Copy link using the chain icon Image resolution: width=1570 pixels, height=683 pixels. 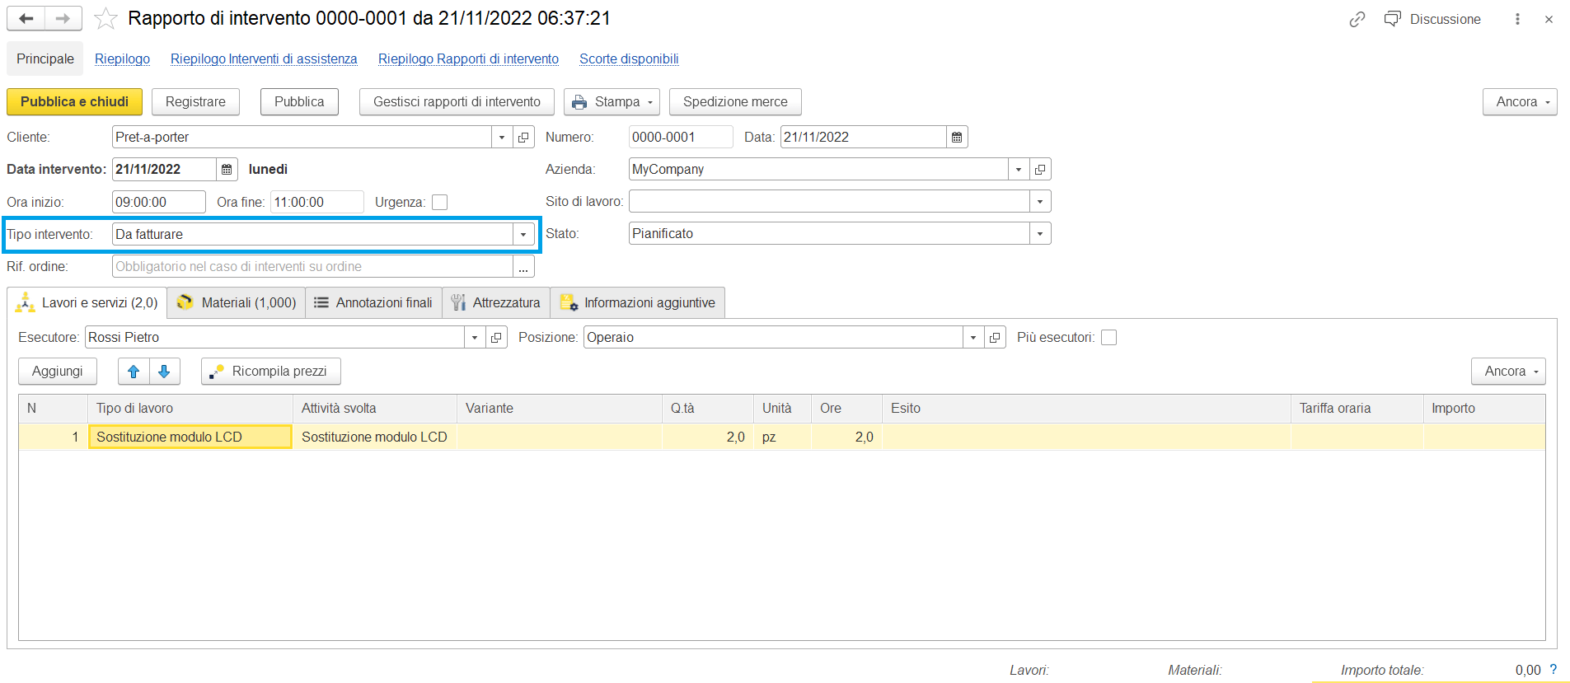(1357, 19)
